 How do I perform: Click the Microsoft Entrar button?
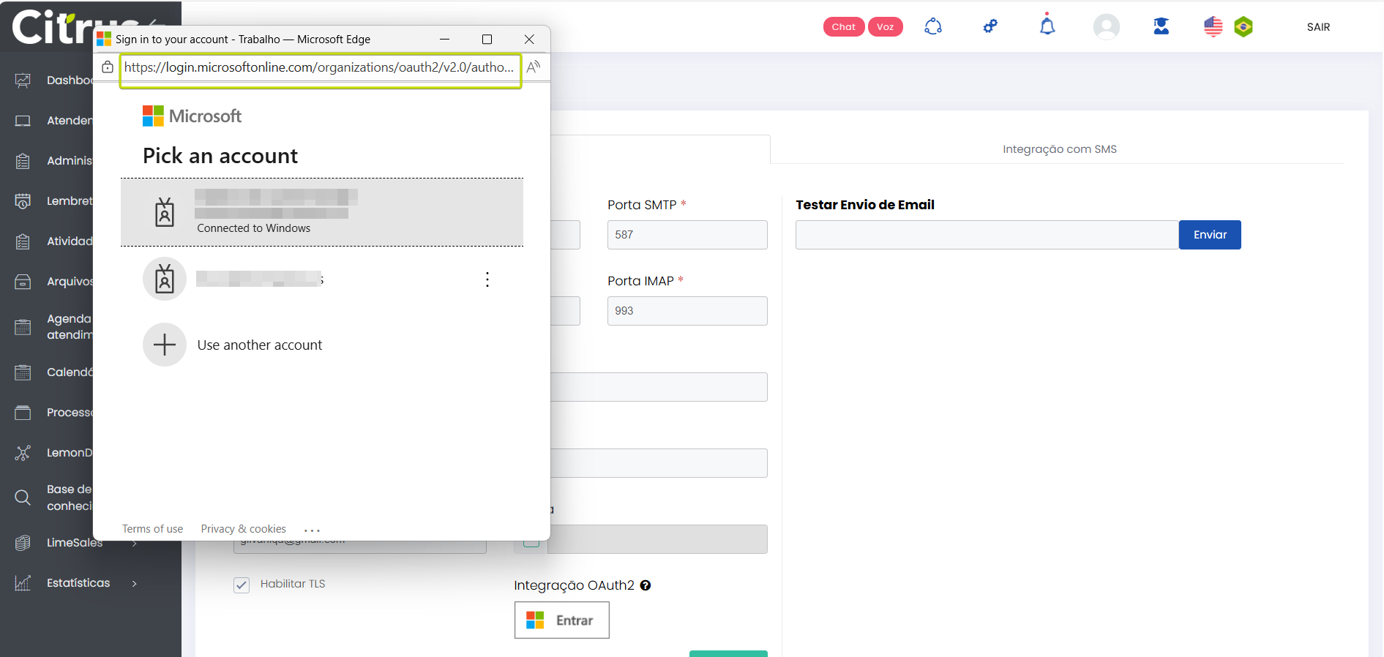coord(561,620)
